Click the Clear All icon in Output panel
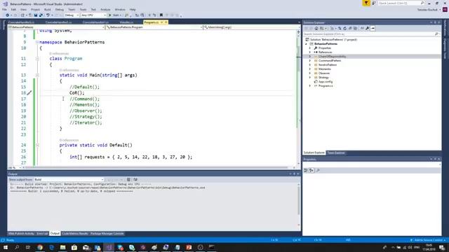 [x=128, y=179]
